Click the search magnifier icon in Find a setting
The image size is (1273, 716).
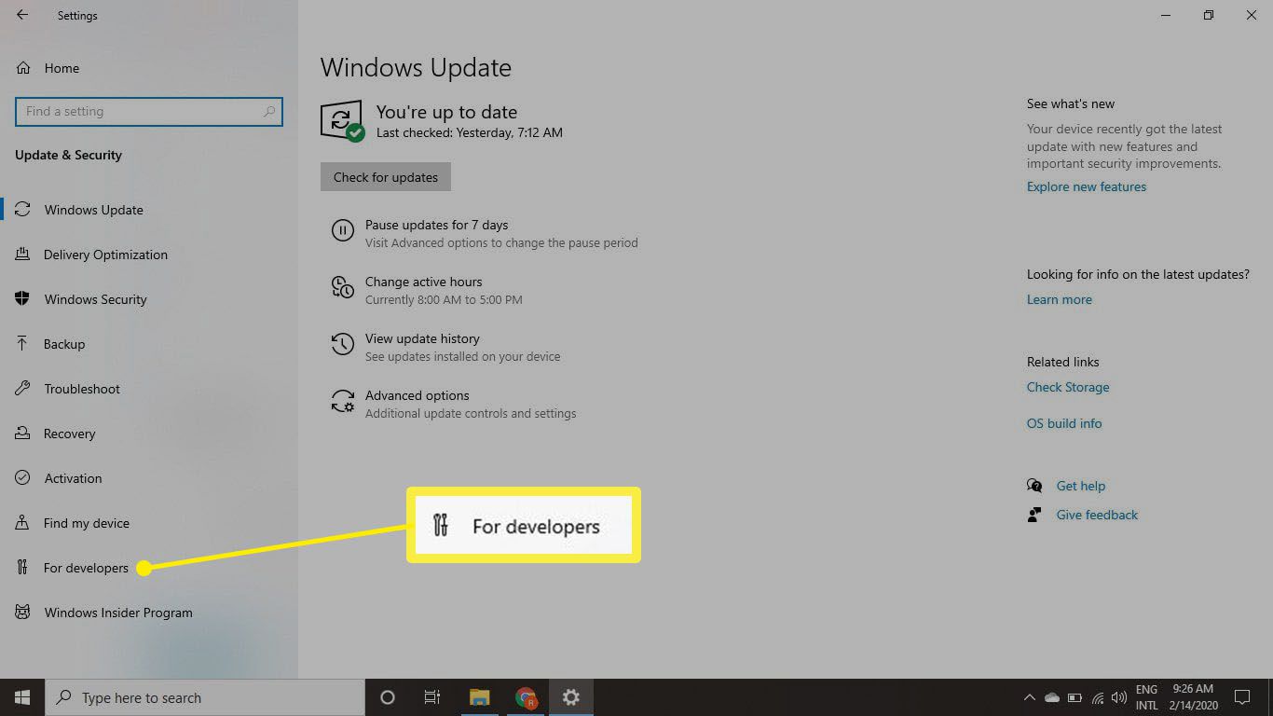click(x=269, y=111)
